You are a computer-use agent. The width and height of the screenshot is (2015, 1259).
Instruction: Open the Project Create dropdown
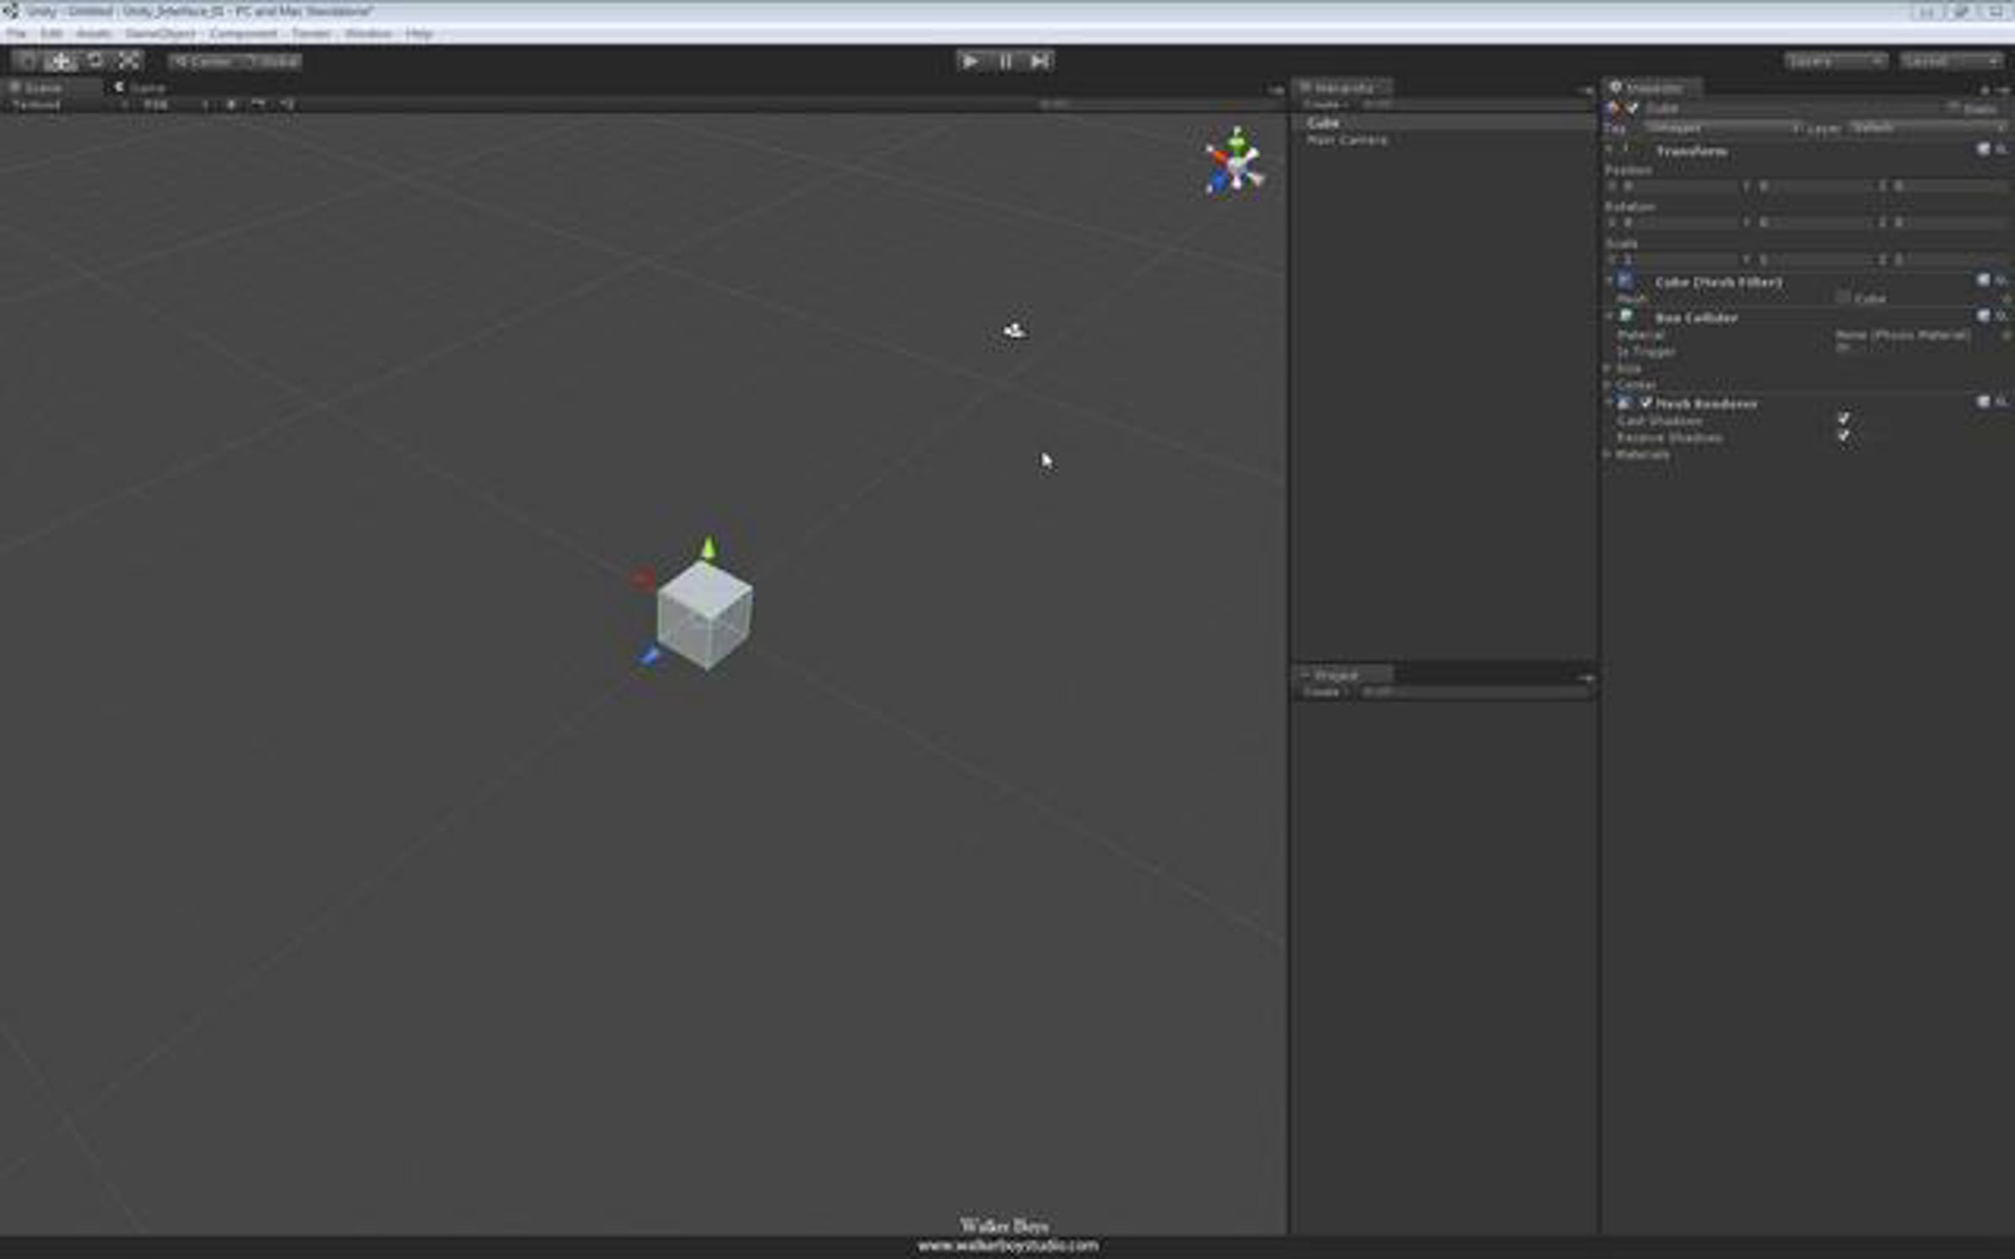coord(1325,692)
